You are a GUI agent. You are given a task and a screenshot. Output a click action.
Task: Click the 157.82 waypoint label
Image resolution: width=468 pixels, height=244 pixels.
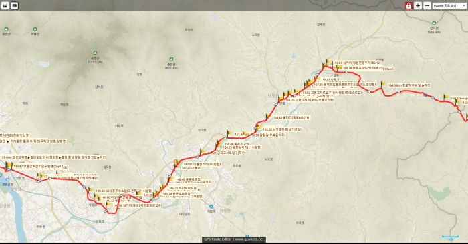(332, 93)
